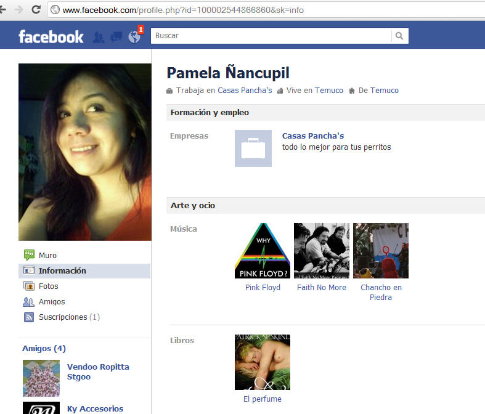The height and width of the screenshot is (414, 485).
Task: Open friend Ky Accesorios
Action: [x=95, y=408]
